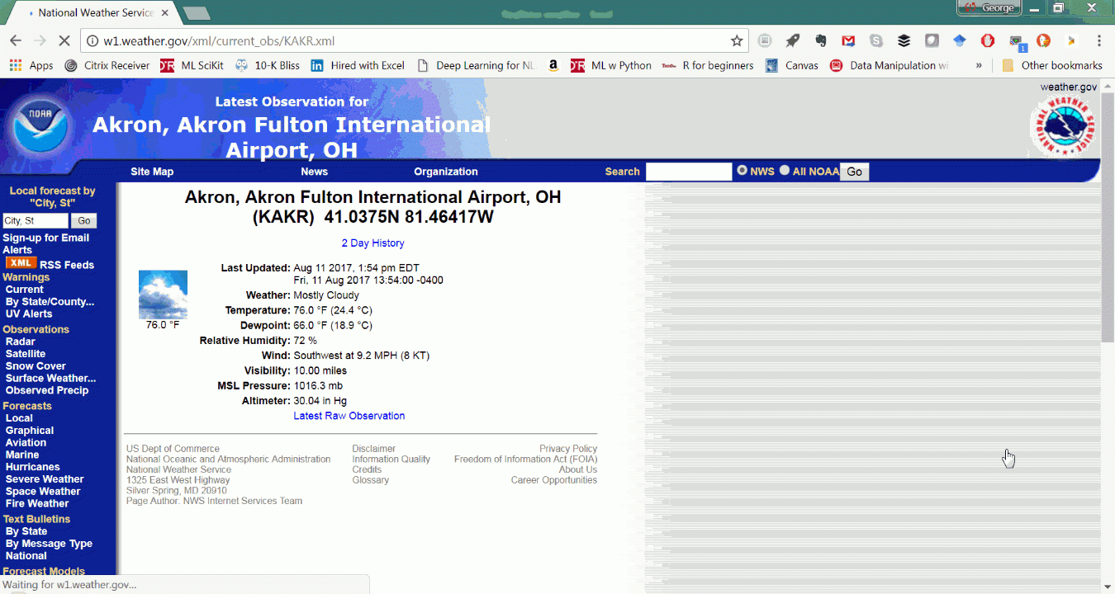The height and width of the screenshot is (594, 1115).
Task: Open the Latest Raw Observation link
Action: [349, 416]
